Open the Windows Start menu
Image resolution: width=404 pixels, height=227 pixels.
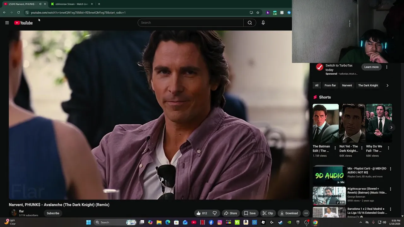[89, 222]
